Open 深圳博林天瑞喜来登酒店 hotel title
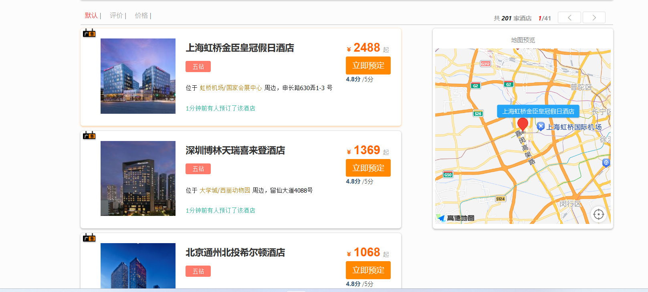The width and height of the screenshot is (648, 292). (235, 150)
